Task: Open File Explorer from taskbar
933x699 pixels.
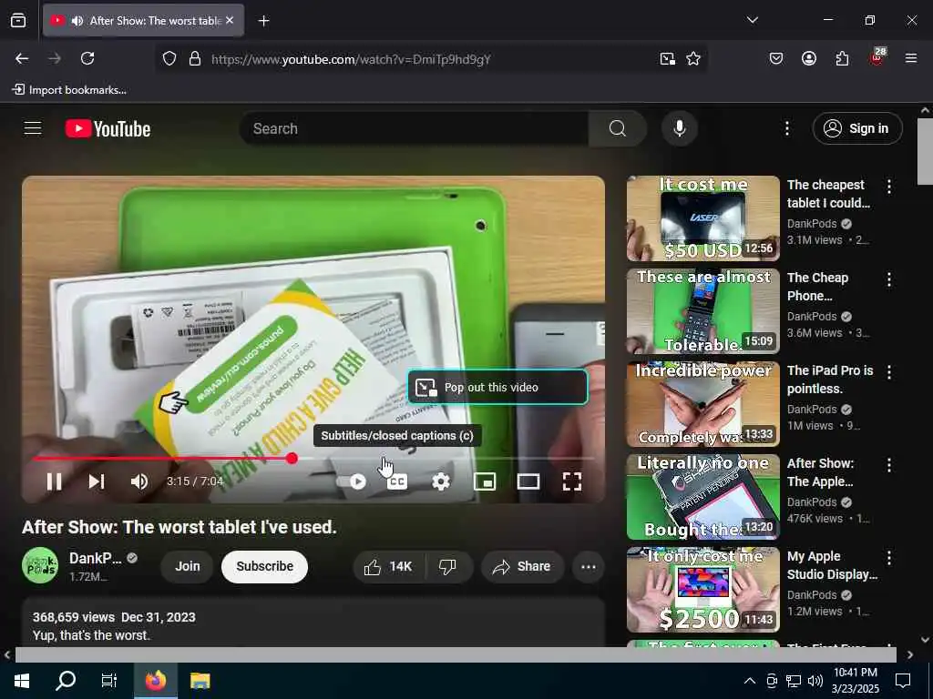Action: (200, 680)
